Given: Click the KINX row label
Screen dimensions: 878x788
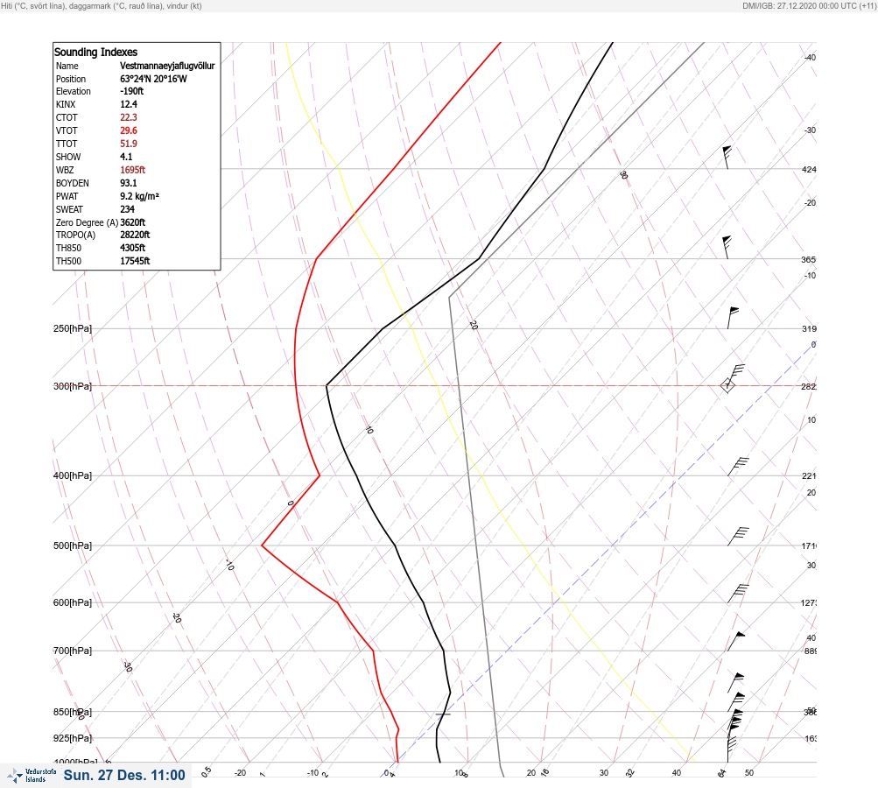Looking at the screenshot, I should coord(66,104).
